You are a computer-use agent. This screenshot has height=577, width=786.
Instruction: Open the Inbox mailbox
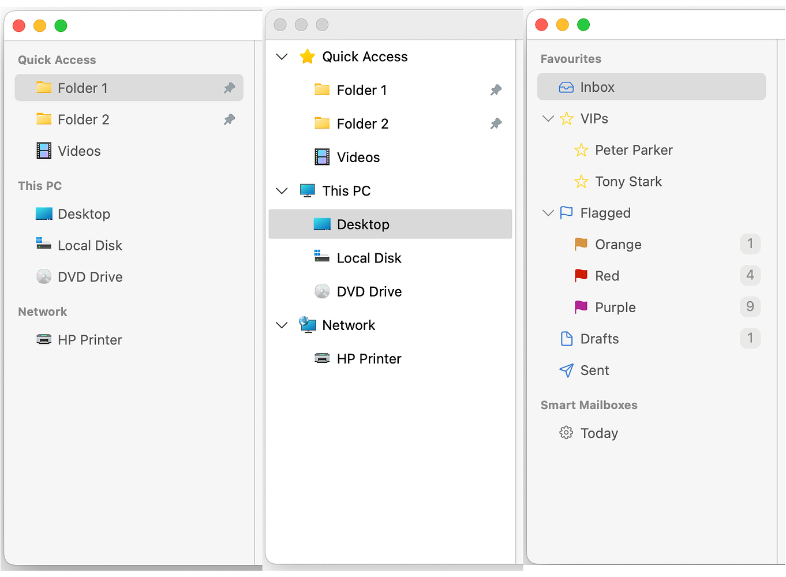tap(597, 87)
